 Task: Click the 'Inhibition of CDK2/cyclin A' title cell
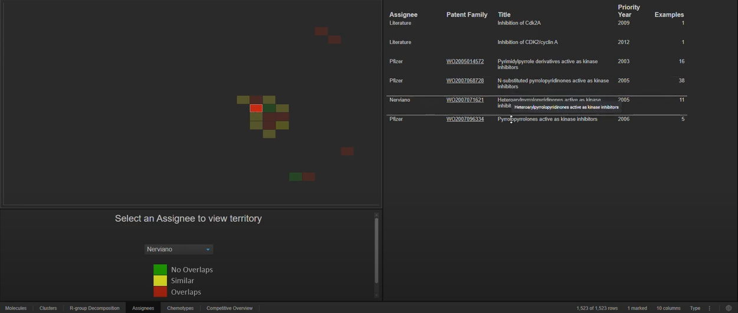click(527, 42)
